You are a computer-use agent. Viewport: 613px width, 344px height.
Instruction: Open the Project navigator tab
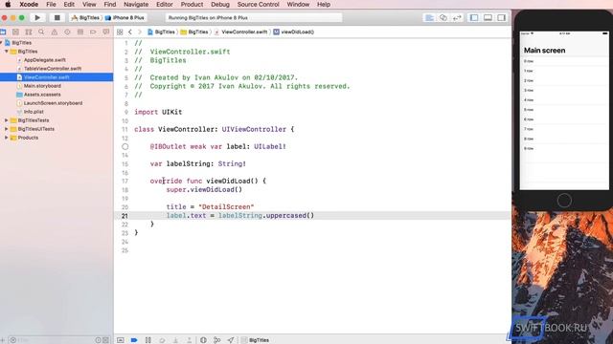click(x=3, y=32)
